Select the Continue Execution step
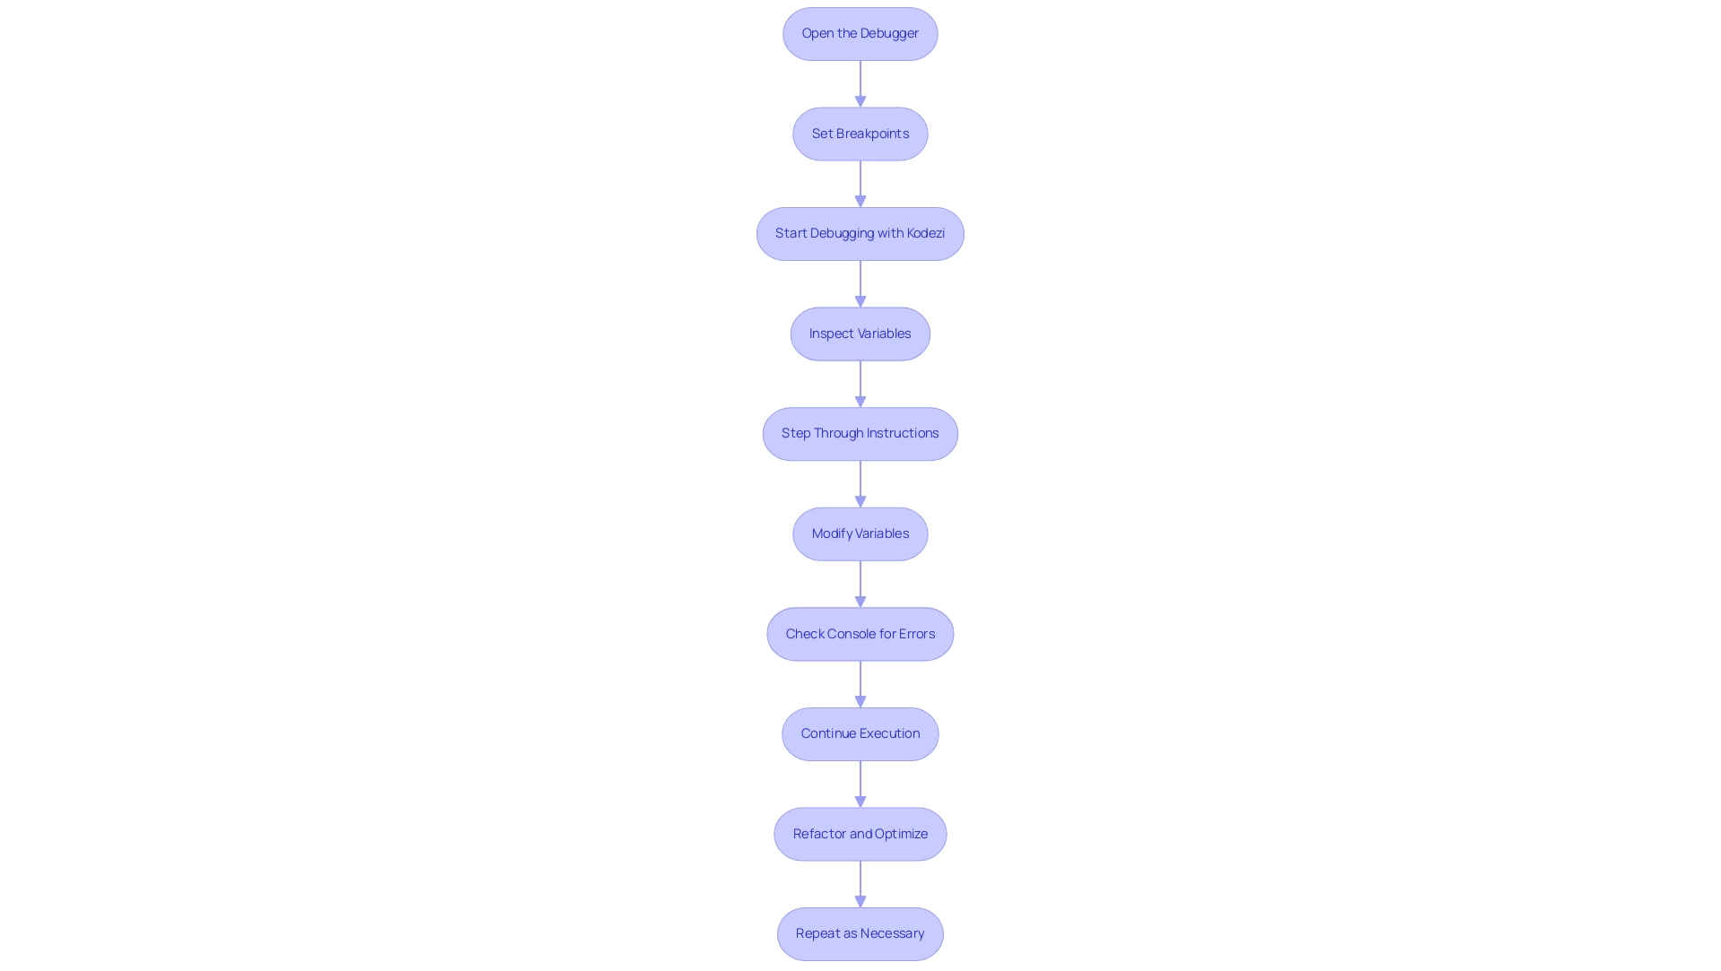Screen dimensions: 1721x971 point(860,733)
